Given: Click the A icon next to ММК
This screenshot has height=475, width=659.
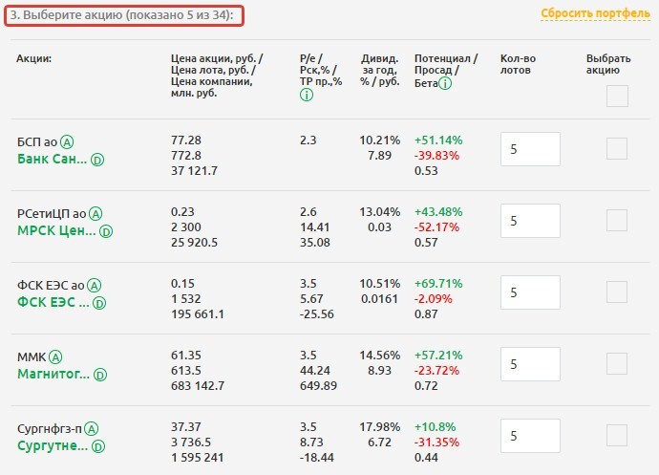Looking at the screenshot, I should coord(56,356).
